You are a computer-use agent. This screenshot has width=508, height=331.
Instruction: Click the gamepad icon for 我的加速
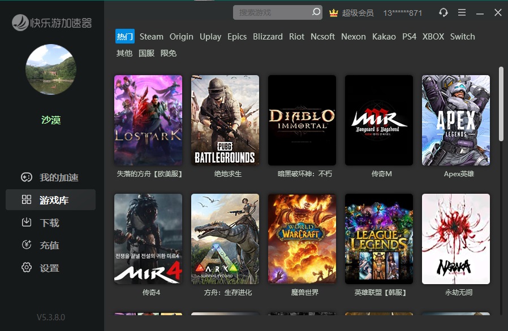click(27, 177)
